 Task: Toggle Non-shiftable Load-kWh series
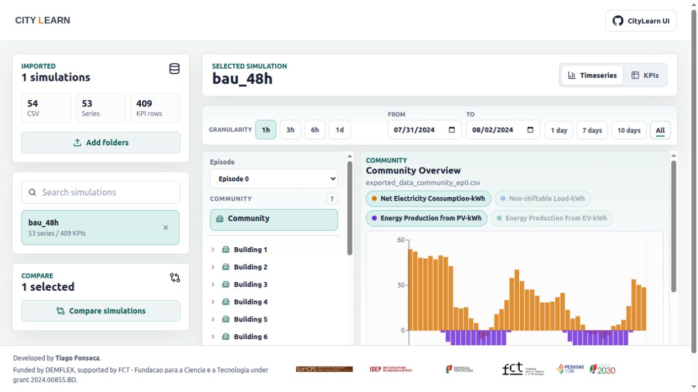pos(543,199)
